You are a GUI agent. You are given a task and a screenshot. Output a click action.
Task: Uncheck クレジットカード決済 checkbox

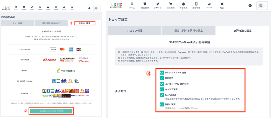click(162, 73)
